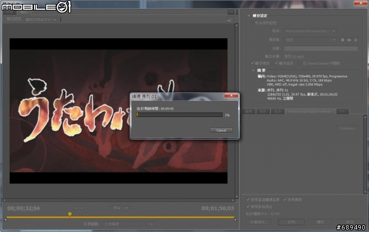This screenshot has width=369, height=232.
Task: Click the encoding progress bar
Action: pyautogui.click(x=179, y=115)
